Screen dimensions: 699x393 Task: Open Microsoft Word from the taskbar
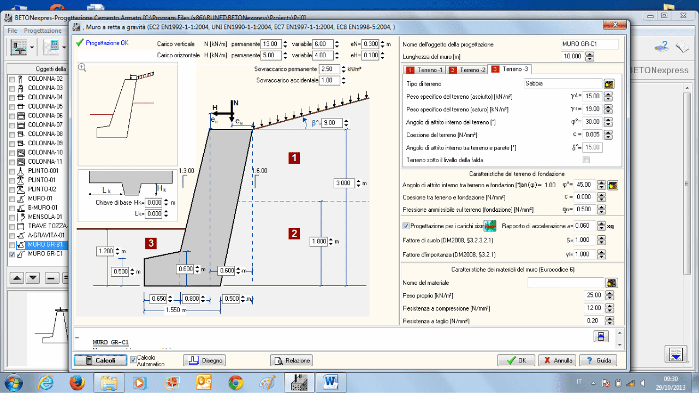pos(331,382)
